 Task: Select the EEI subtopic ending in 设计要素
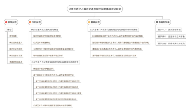(58, 93)
